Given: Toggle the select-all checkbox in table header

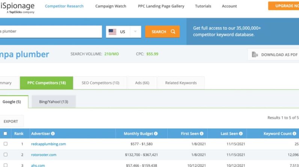Looking at the screenshot, I should [5, 134].
